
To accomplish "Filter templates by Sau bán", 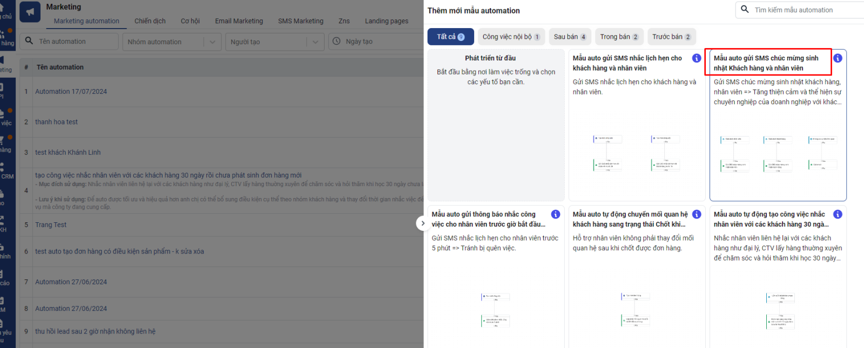I will pos(570,37).
